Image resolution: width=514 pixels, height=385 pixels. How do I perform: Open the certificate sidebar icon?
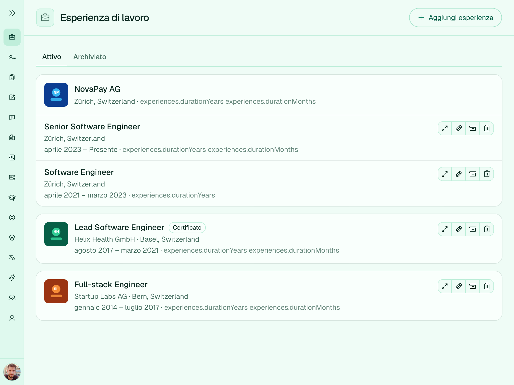12,177
